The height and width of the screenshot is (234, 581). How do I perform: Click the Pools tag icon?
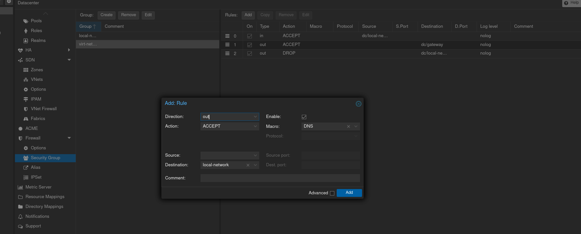coord(26,21)
